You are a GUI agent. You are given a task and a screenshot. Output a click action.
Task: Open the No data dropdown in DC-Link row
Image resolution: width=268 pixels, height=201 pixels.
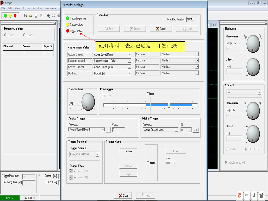click(x=197, y=73)
